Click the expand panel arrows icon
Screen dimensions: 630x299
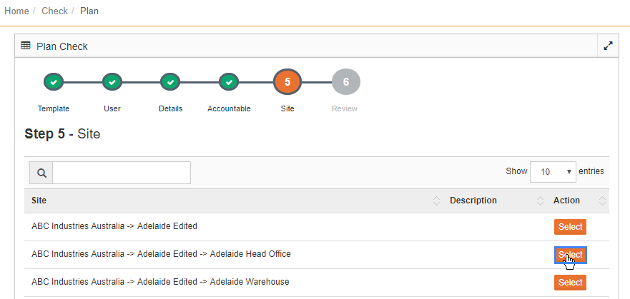point(609,46)
